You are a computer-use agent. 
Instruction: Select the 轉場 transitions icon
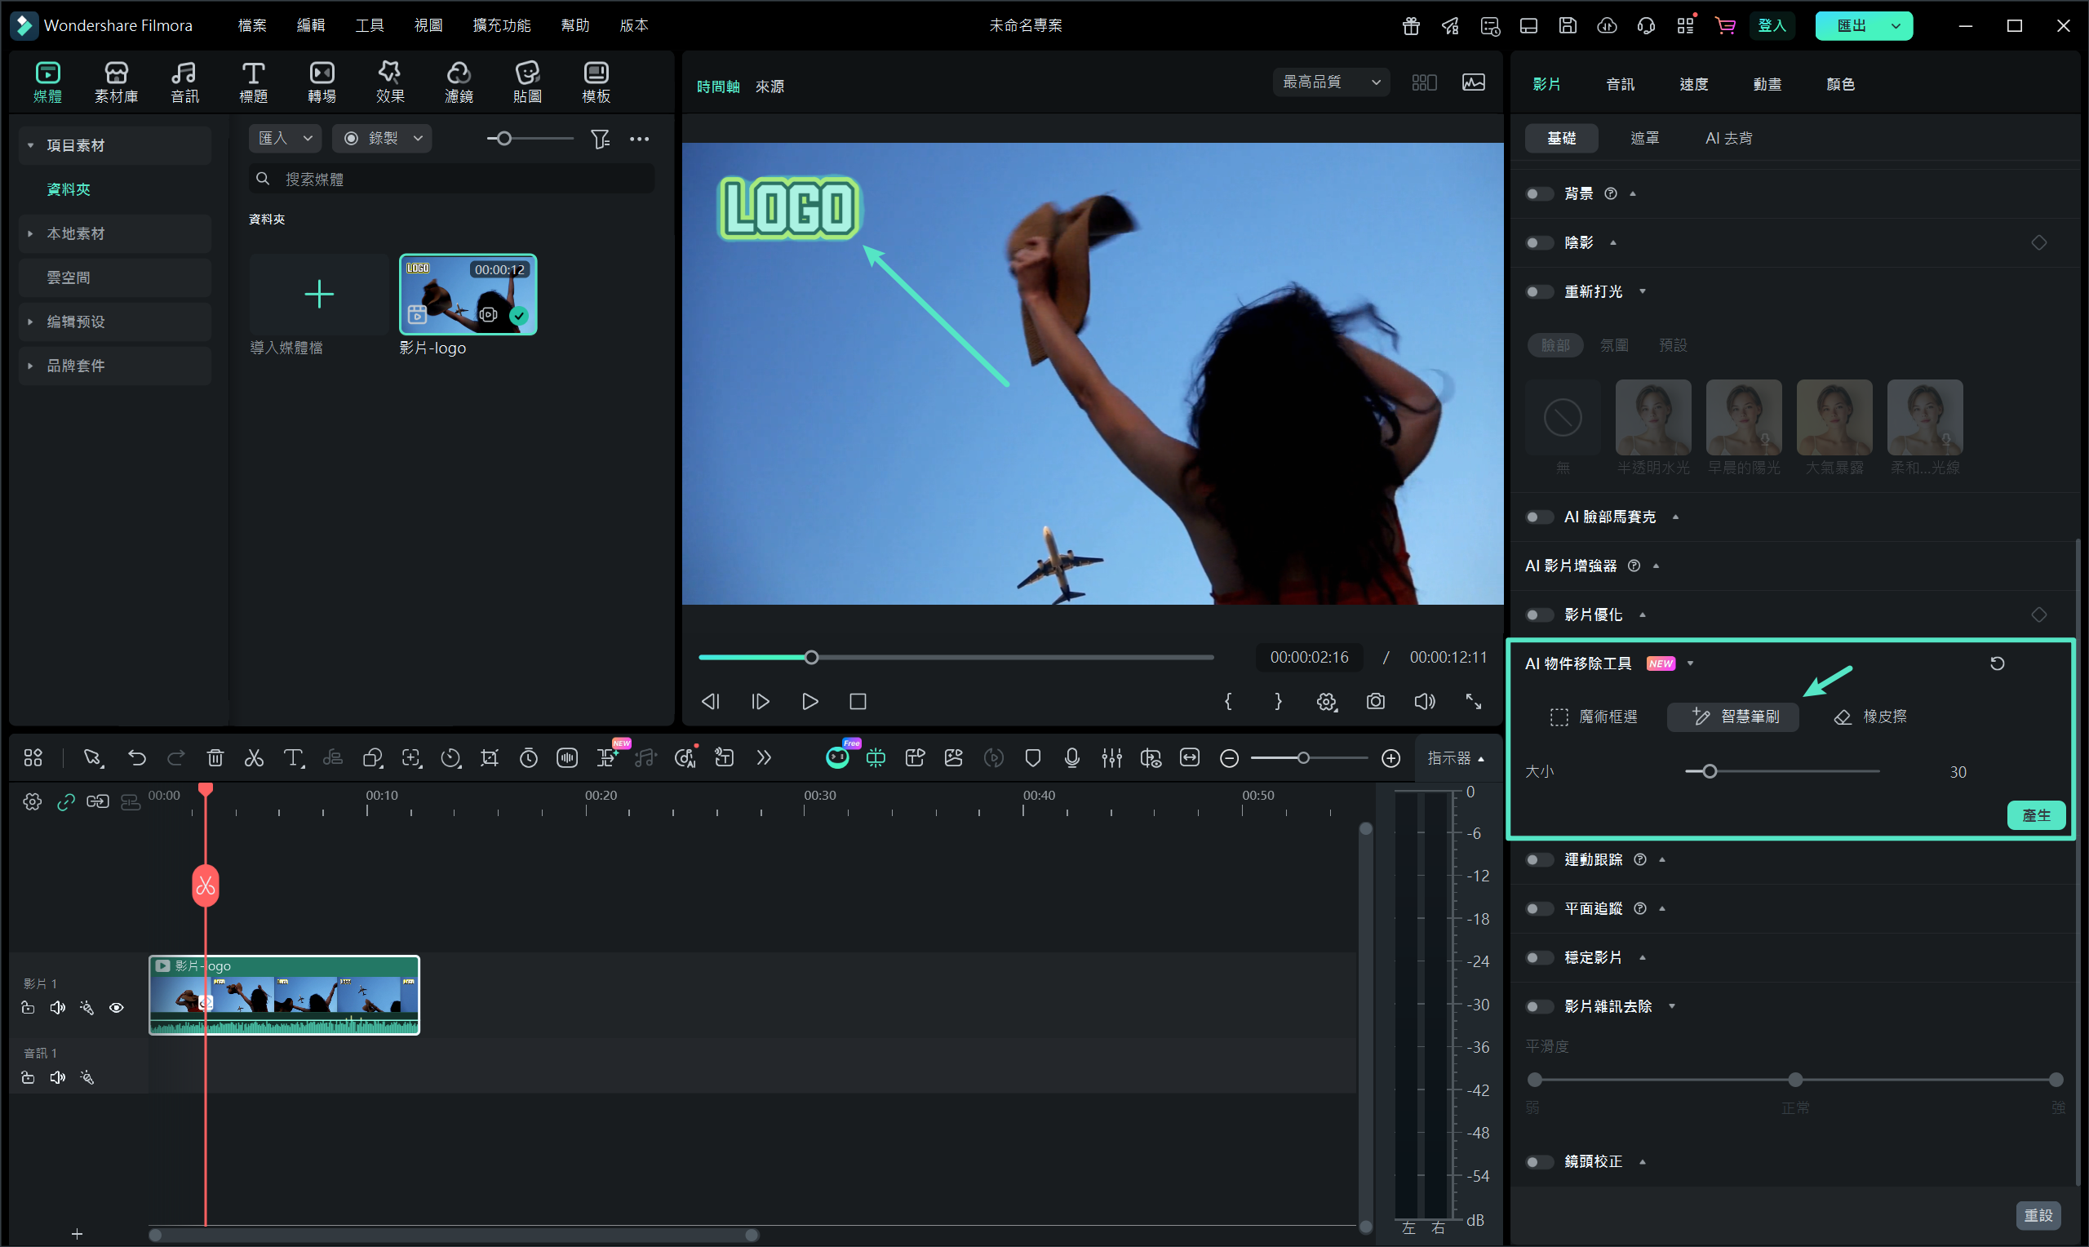[322, 82]
